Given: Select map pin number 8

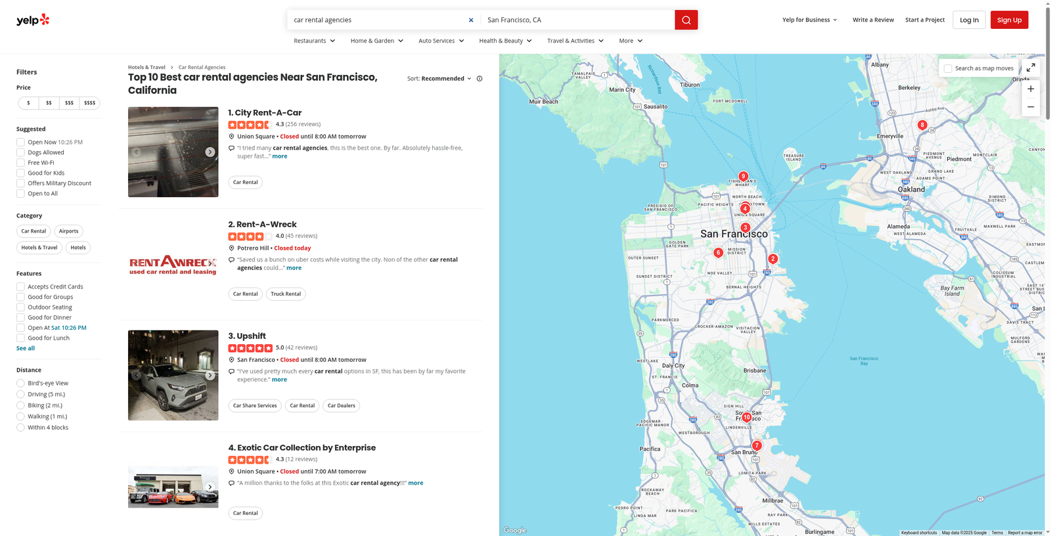Looking at the screenshot, I should tap(922, 125).
